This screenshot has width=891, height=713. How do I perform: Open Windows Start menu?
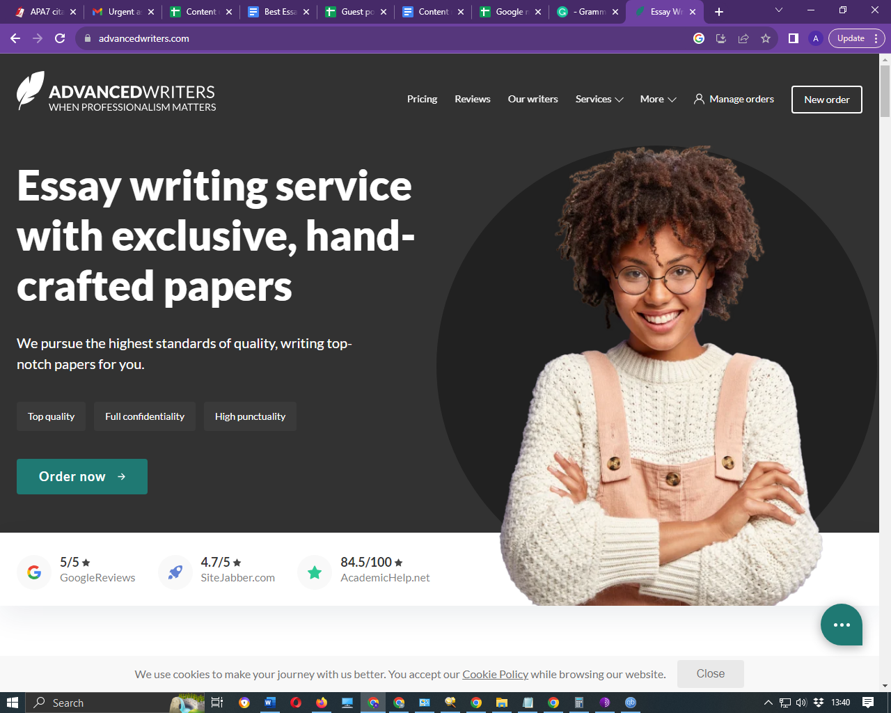[x=13, y=703]
